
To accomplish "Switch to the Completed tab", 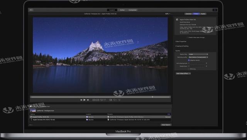I will coord(132,10).
